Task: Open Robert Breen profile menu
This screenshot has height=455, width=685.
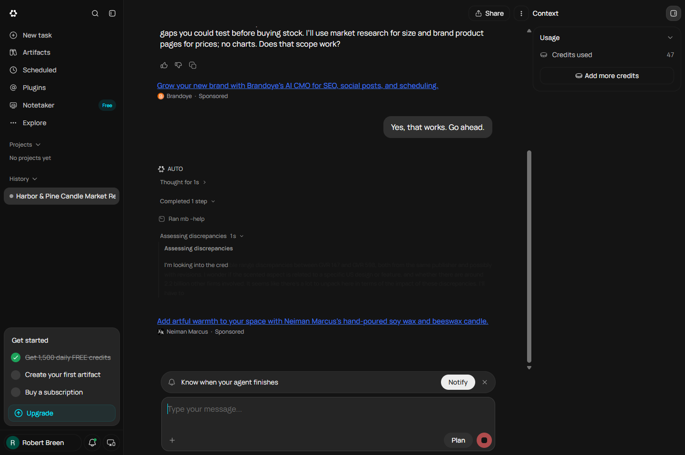Action: coord(43,443)
